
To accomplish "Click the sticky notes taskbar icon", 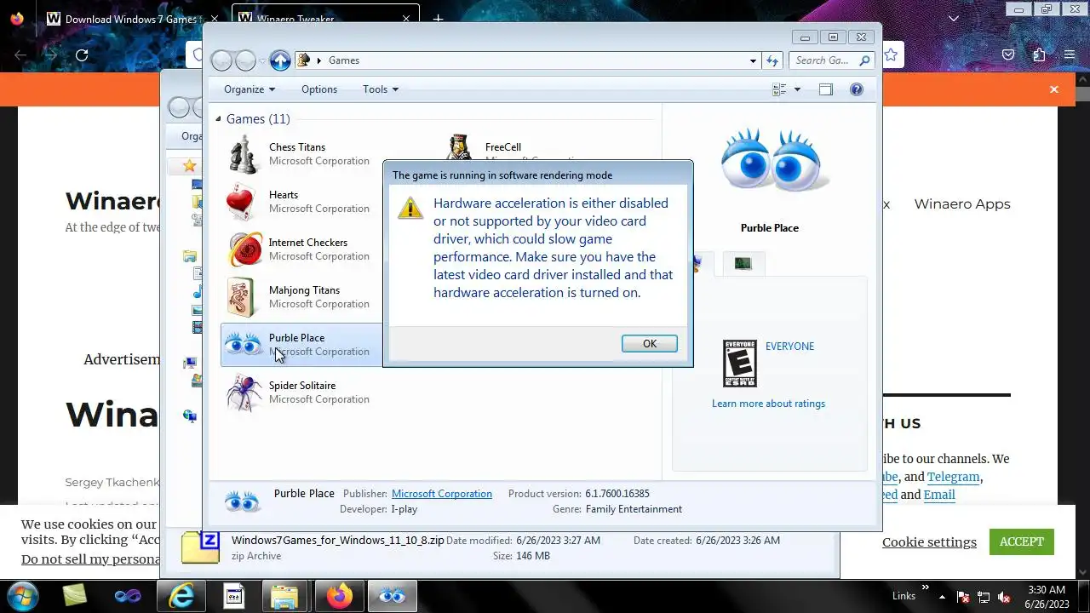I will coord(75,596).
